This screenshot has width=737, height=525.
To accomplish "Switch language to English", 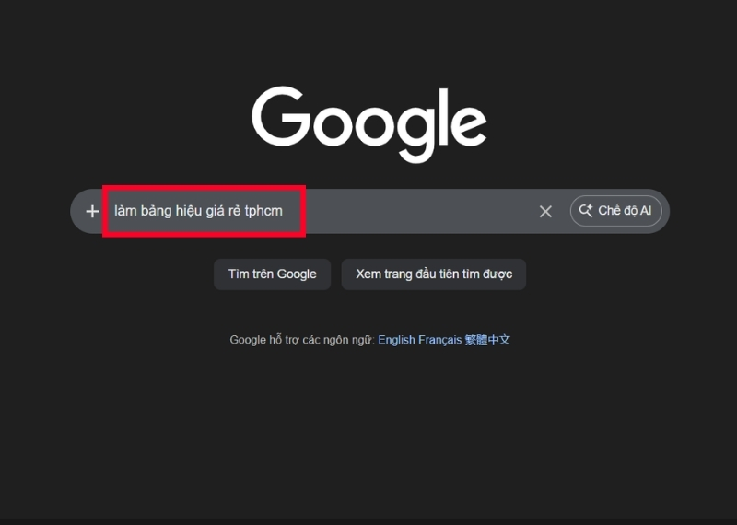I will pyautogui.click(x=396, y=340).
